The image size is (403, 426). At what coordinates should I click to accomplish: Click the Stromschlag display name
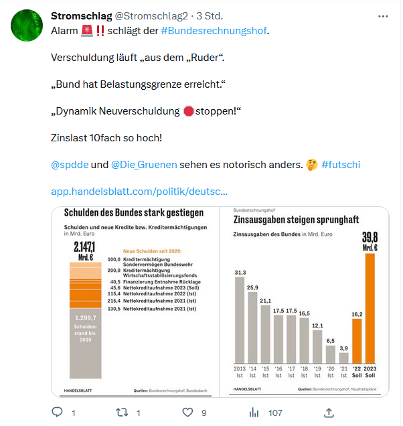click(x=82, y=16)
